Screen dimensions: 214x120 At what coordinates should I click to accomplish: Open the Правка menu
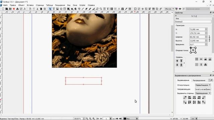click(x=13, y=5)
